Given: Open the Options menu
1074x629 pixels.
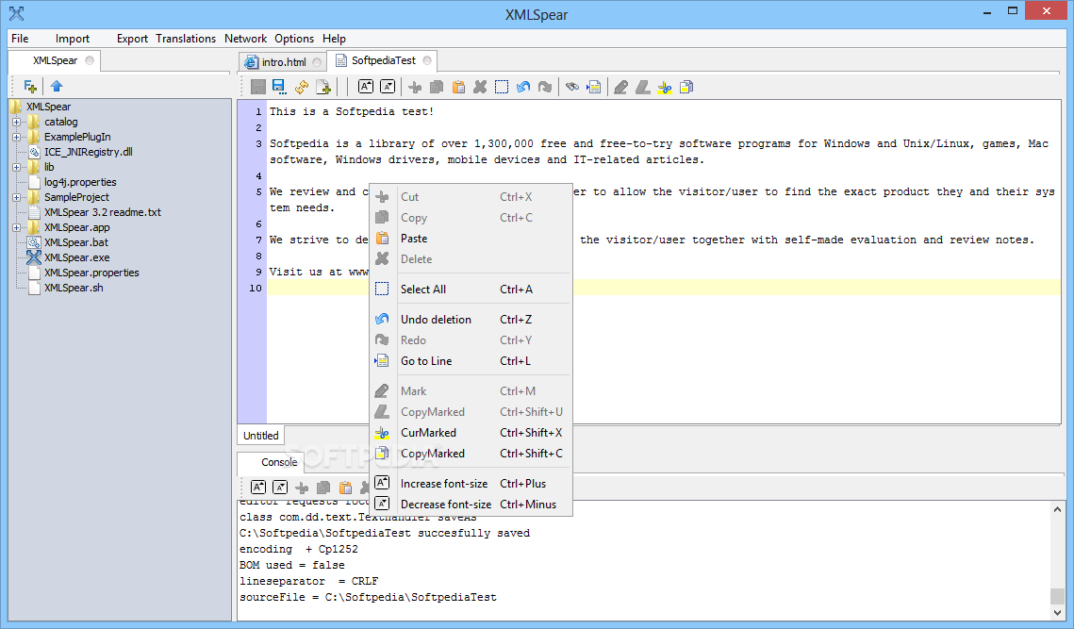Looking at the screenshot, I should pyautogui.click(x=294, y=39).
